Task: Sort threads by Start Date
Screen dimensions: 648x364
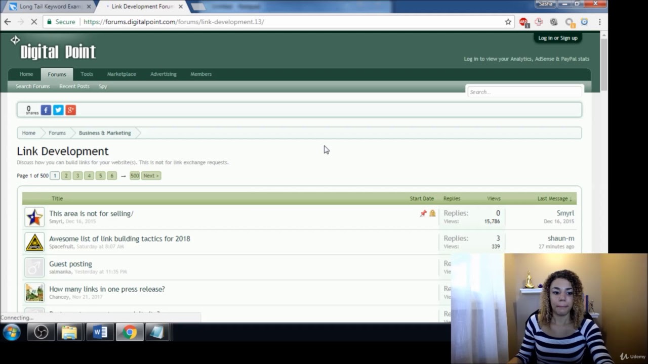Action: pos(422,198)
